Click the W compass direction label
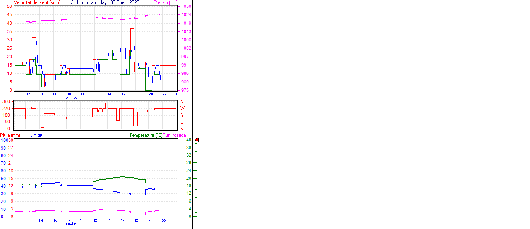Image resolution: width=530 pixels, height=229 pixels. coord(182,108)
